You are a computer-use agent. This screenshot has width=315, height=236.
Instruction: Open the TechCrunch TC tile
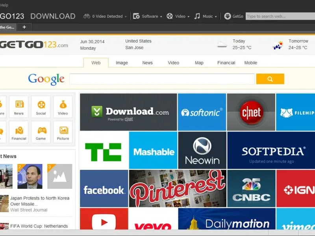click(x=104, y=150)
